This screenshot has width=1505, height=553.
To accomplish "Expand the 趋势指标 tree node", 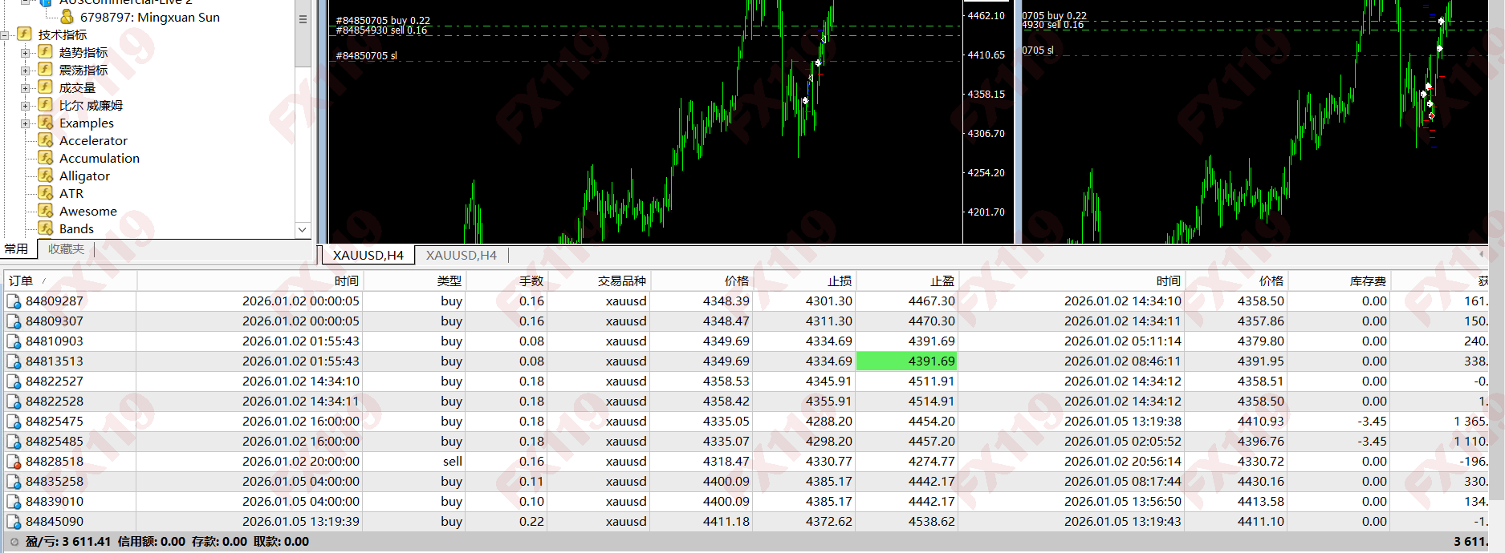I will pyautogui.click(x=25, y=53).
